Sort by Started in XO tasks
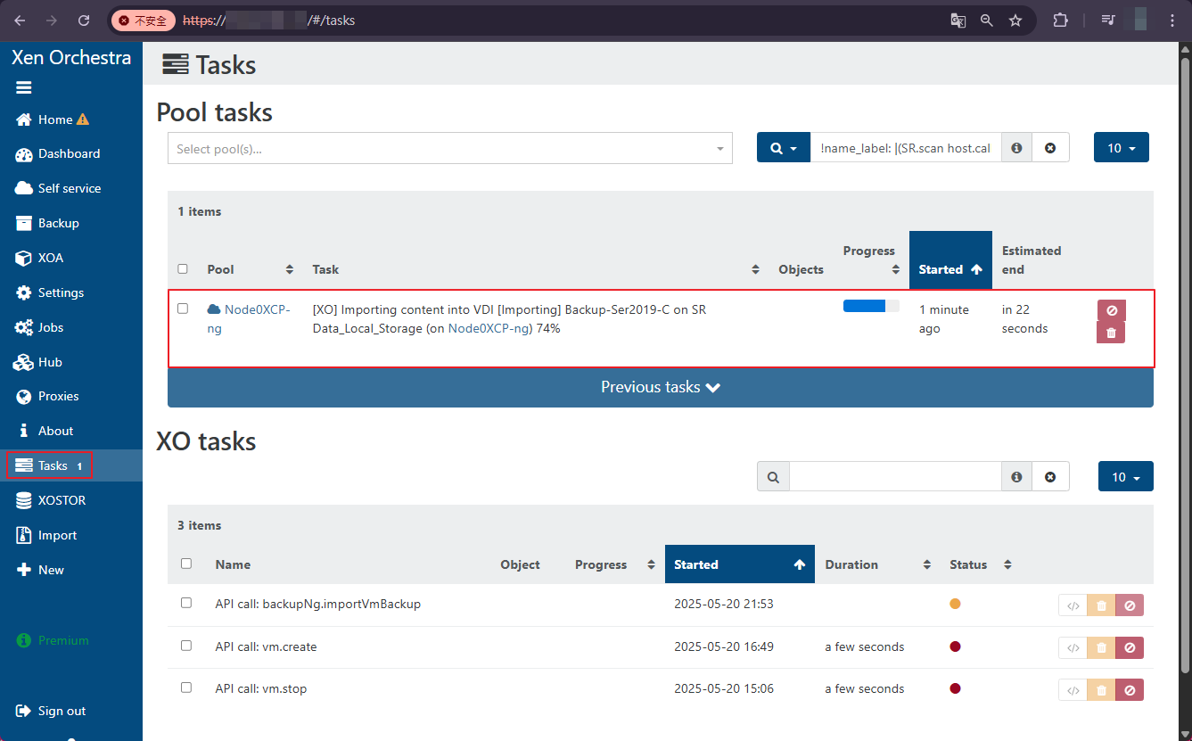The width and height of the screenshot is (1192, 741). pyautogui.click(x=740, y=564)
